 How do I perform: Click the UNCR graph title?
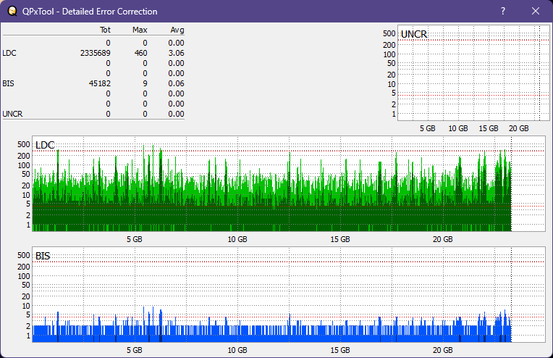414,34
